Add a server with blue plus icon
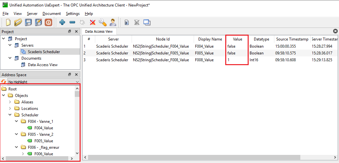The image size is (339, 163). 62,22
